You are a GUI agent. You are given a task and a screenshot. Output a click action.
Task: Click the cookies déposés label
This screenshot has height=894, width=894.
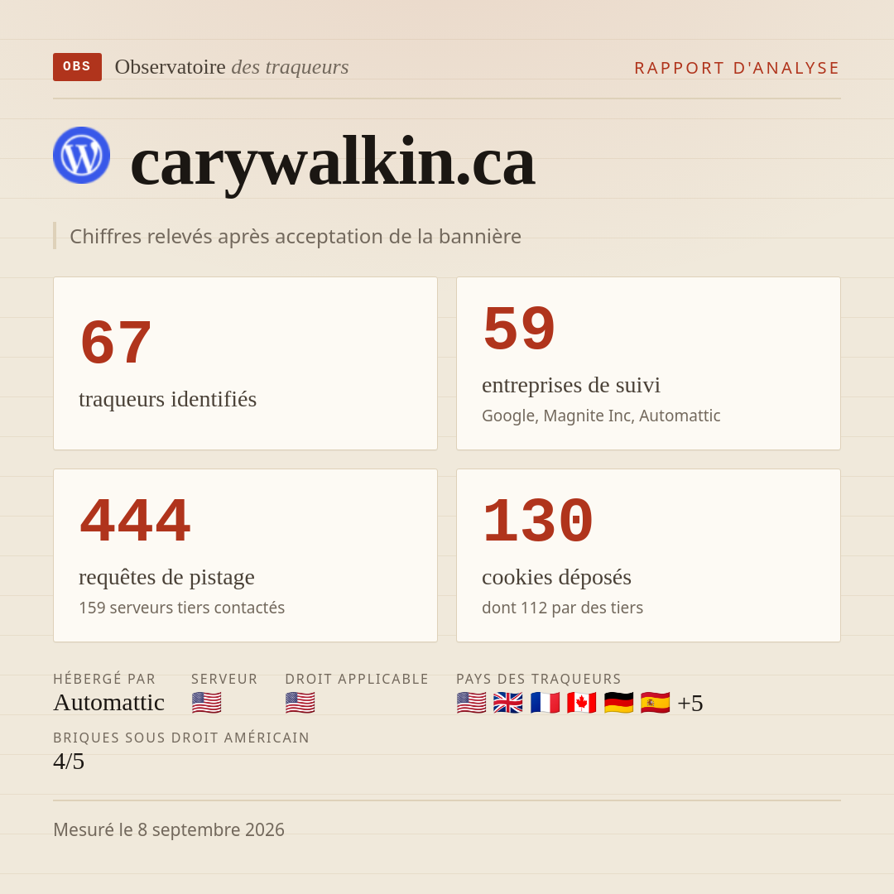[556, 577]
